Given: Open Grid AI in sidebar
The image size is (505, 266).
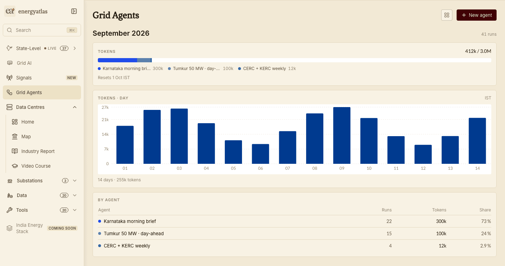Looking at the screenshot, I should pos(42,63).
